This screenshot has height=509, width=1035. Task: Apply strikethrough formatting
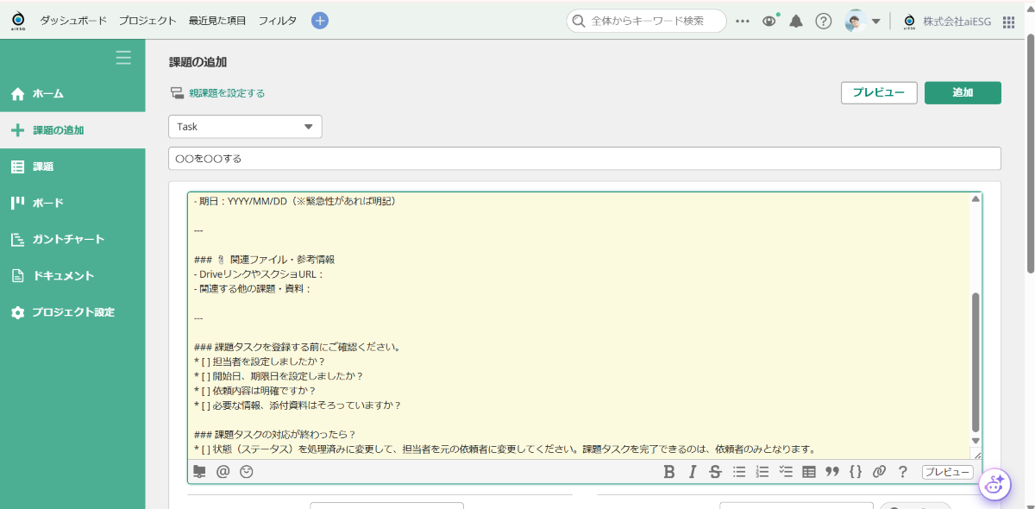coord(715,472)
